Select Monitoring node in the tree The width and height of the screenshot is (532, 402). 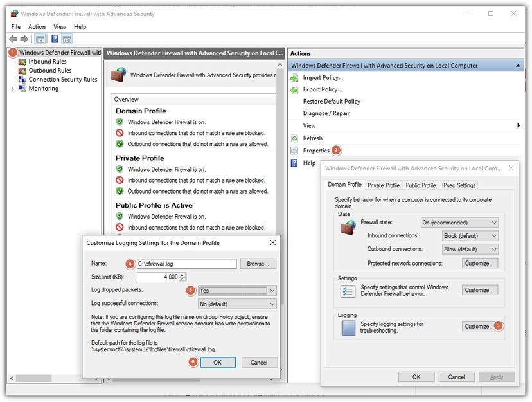point(44,88)
